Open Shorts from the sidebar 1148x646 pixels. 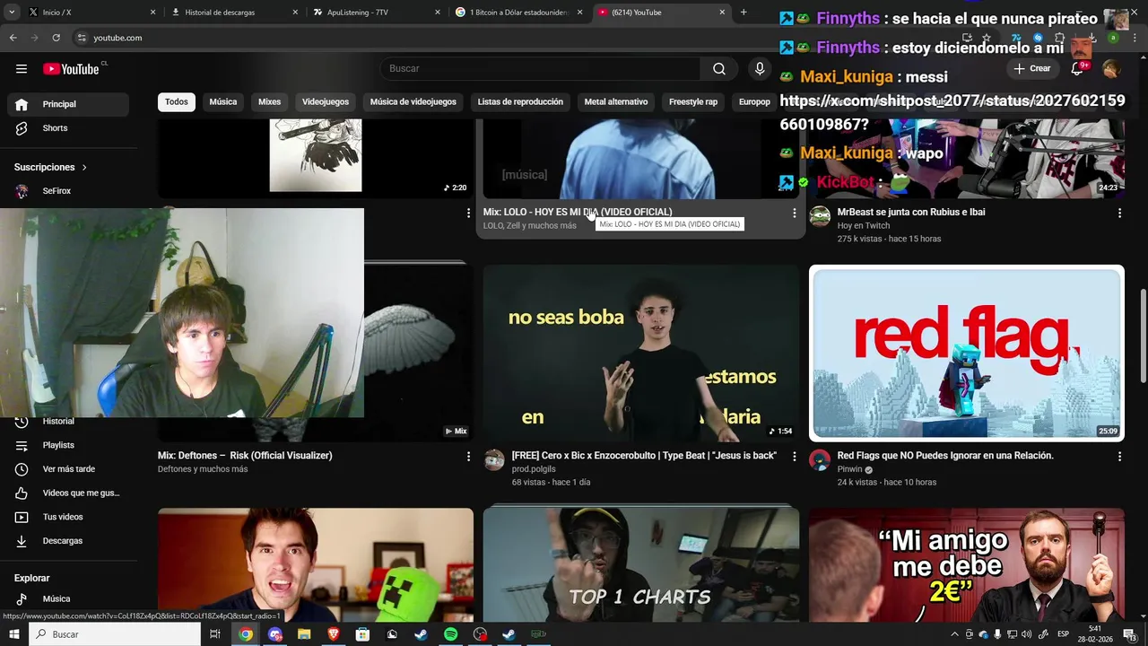(x=68, y=128)
